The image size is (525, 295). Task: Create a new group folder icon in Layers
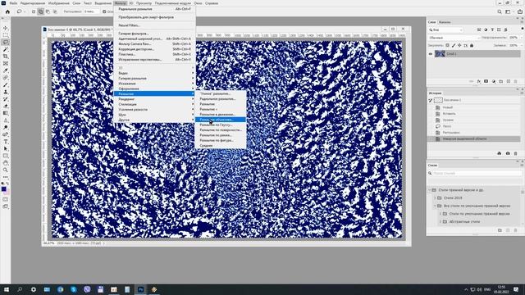coord(501,81)
